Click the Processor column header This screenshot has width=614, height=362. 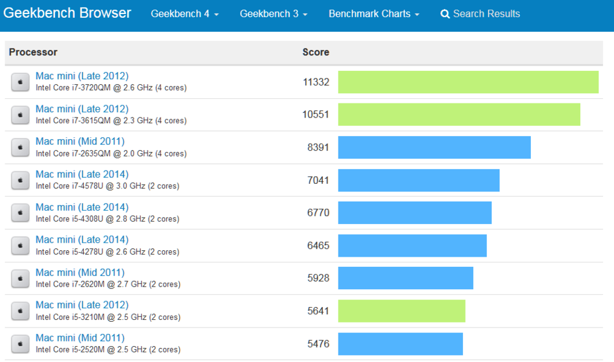pos(33,52)
